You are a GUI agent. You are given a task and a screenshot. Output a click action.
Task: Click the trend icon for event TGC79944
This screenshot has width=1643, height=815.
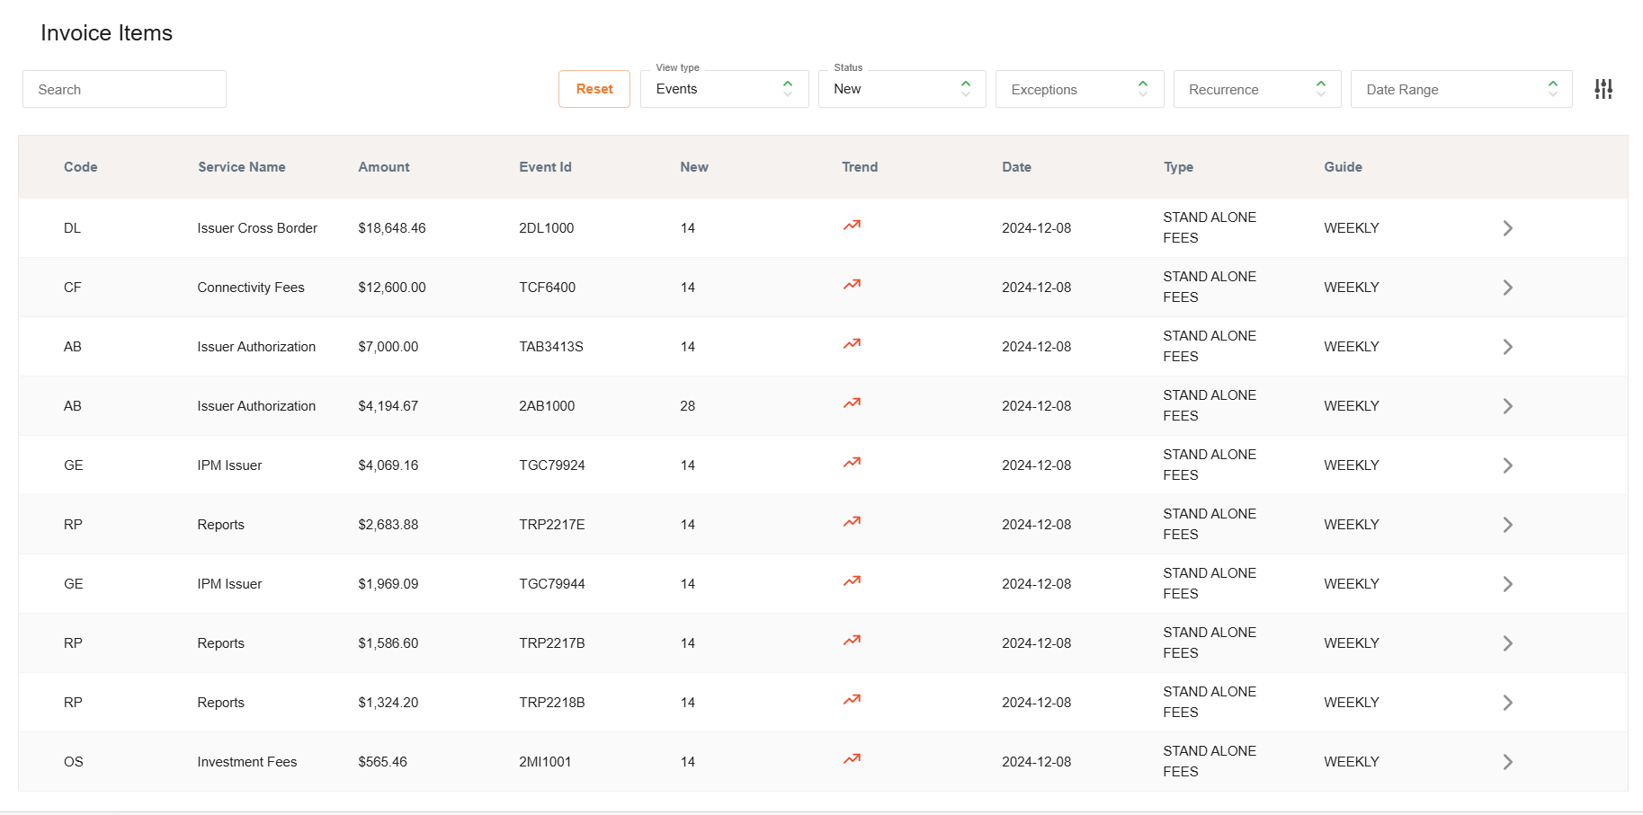click(852, 580)
